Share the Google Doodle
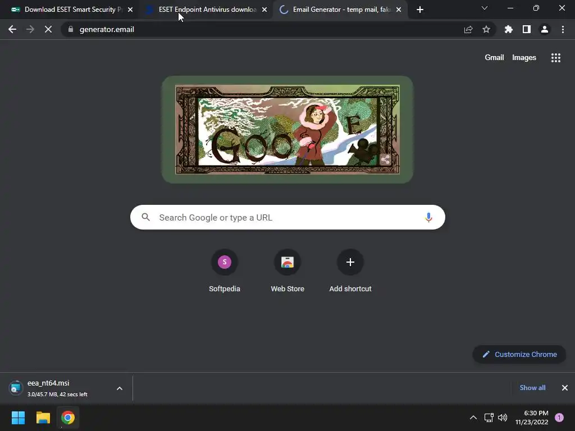 tap(385, 159)
